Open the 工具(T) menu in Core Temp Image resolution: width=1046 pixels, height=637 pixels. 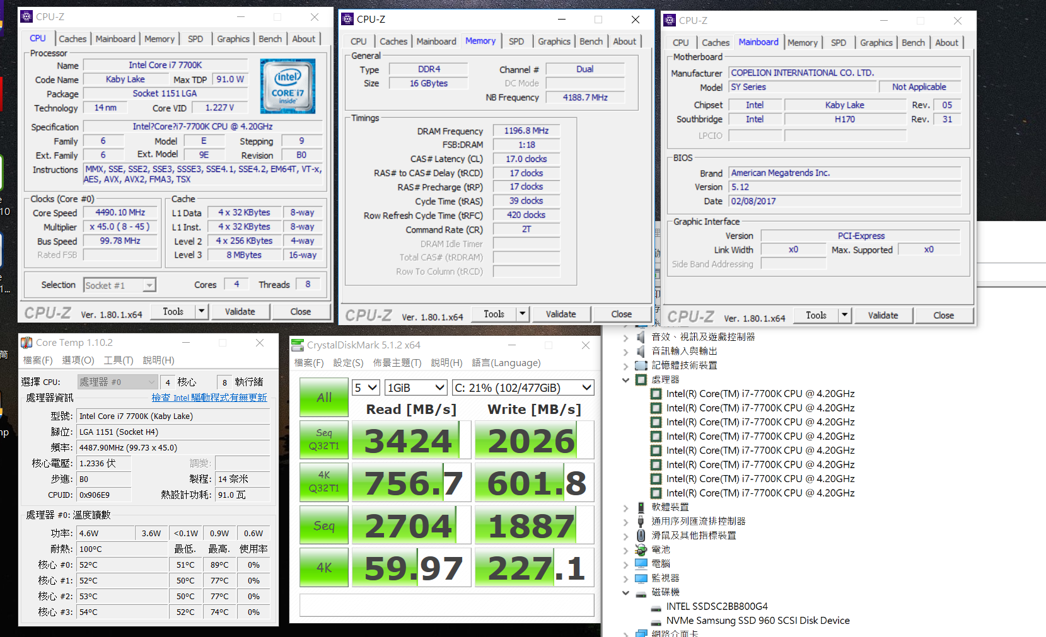click(x=119, y=360)
